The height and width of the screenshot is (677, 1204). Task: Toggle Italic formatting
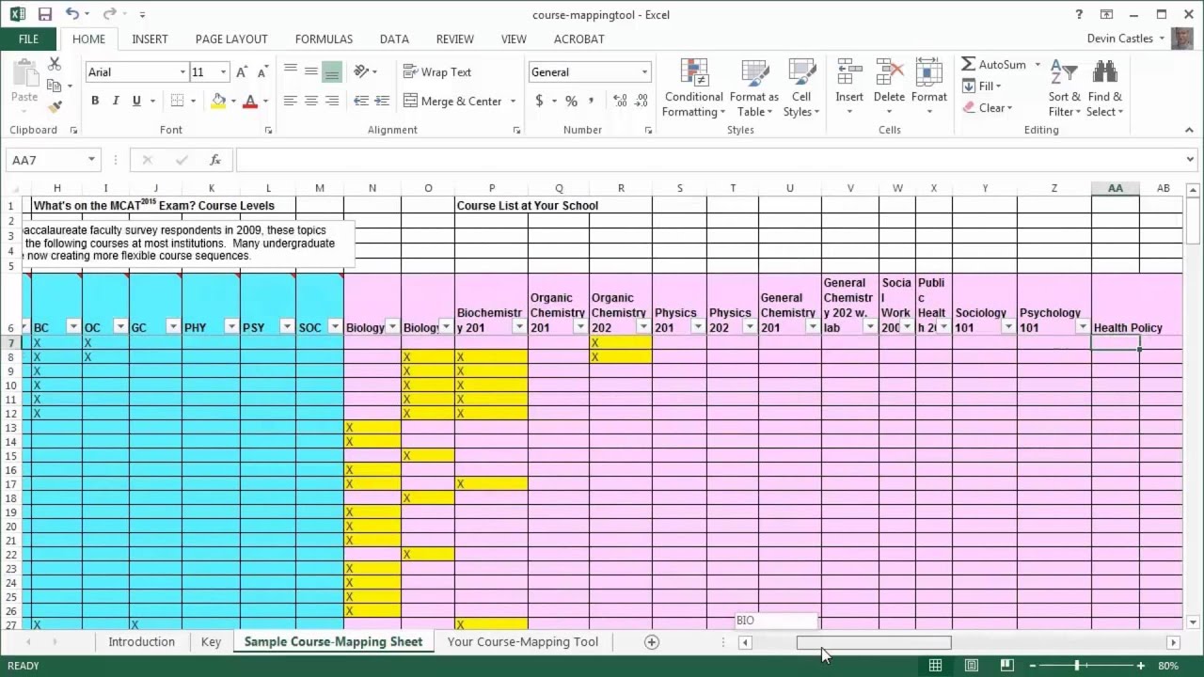click(116, 101)
